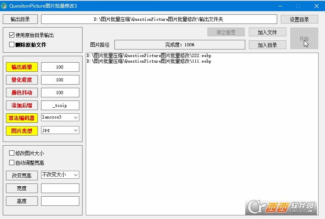Click the 加入文件 button
This screenshot has height=219, width=325.
268,32
